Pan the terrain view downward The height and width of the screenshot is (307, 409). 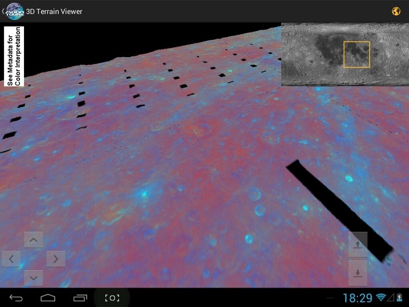click(x=34, y=277)
